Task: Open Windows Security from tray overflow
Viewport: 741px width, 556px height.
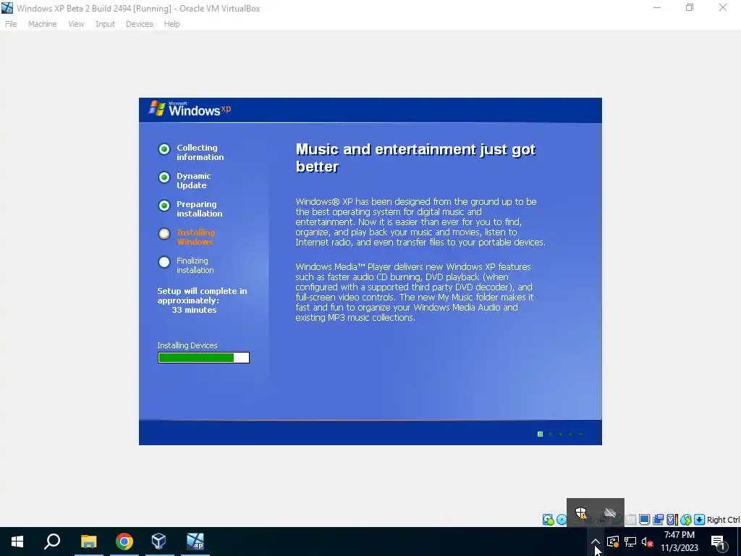Action: [581, 513]
